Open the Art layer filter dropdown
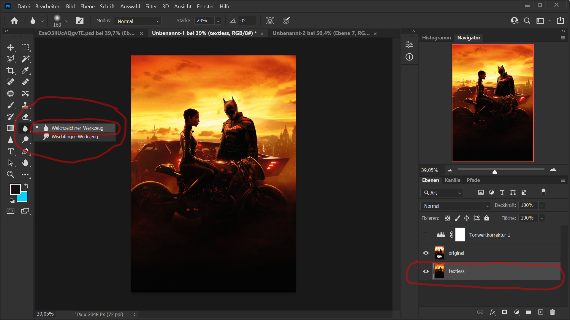 tap(442, 193)
